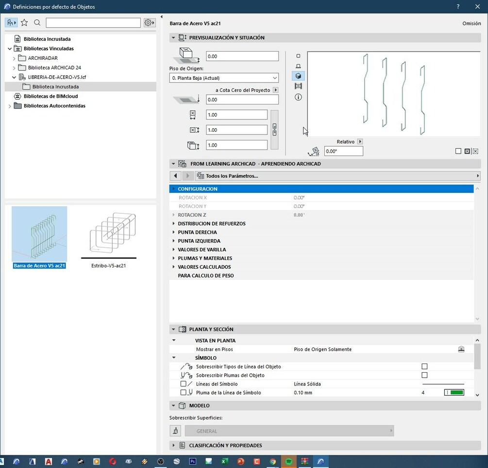Expand Biblioteca ARCHICAD 24 folder
Viewport: 488px width, 468px height.
[x=14, y=68]
